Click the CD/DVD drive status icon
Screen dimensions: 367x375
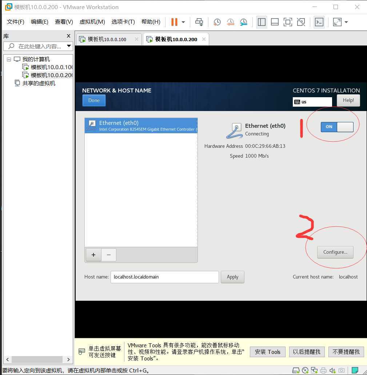point(305,371)
